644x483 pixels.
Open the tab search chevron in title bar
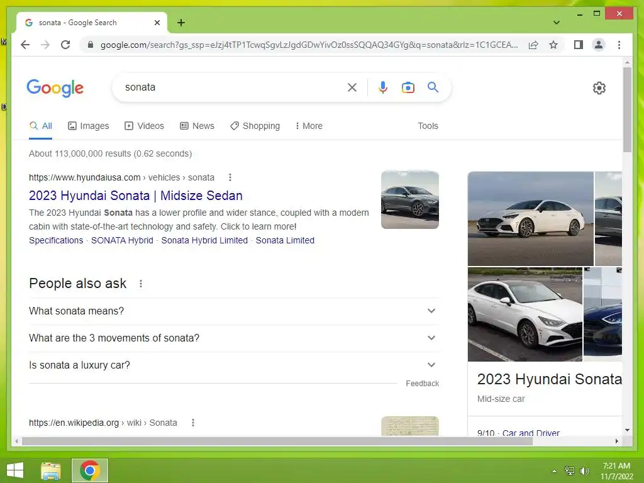(557, 23)
